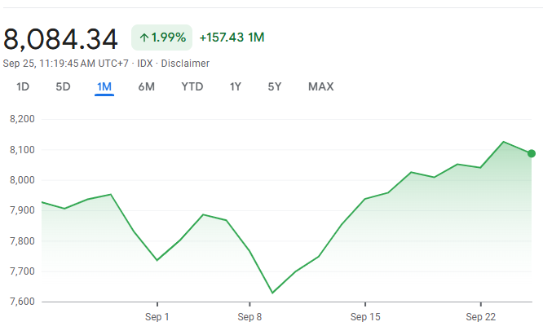Open the 5Y chart range

coord(275,87)
